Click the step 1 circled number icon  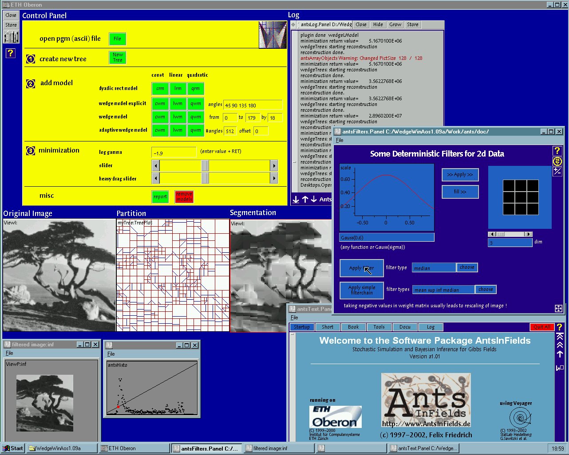tap(31, 59)
